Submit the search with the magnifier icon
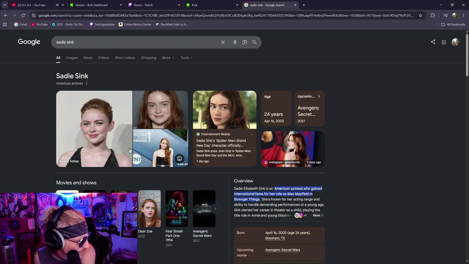The width and height of the screenshot is (469, 264). [254, 42]
